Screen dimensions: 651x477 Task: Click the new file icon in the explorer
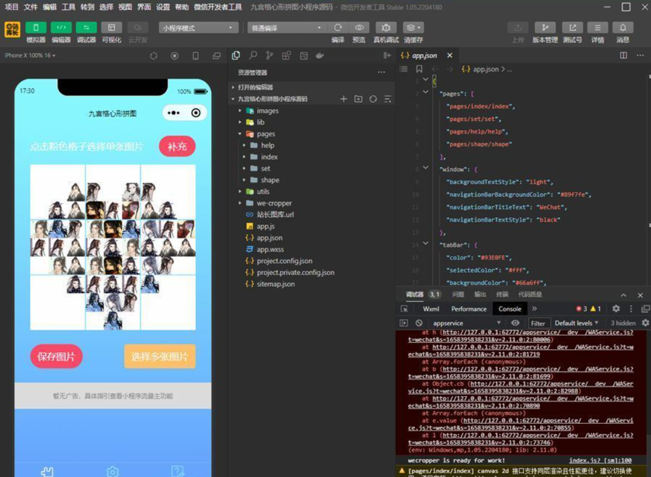coord(344,99)
